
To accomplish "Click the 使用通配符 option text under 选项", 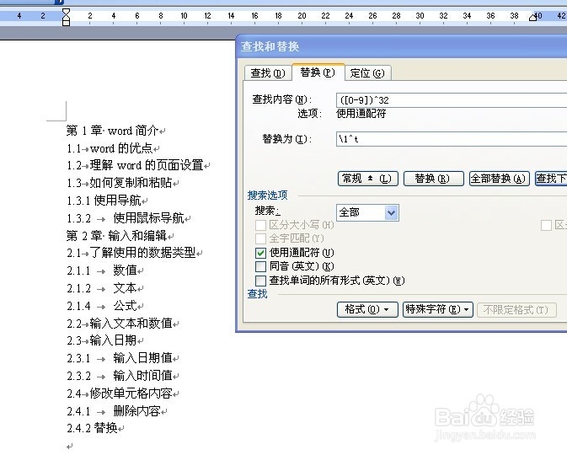I will pos(361,114).
